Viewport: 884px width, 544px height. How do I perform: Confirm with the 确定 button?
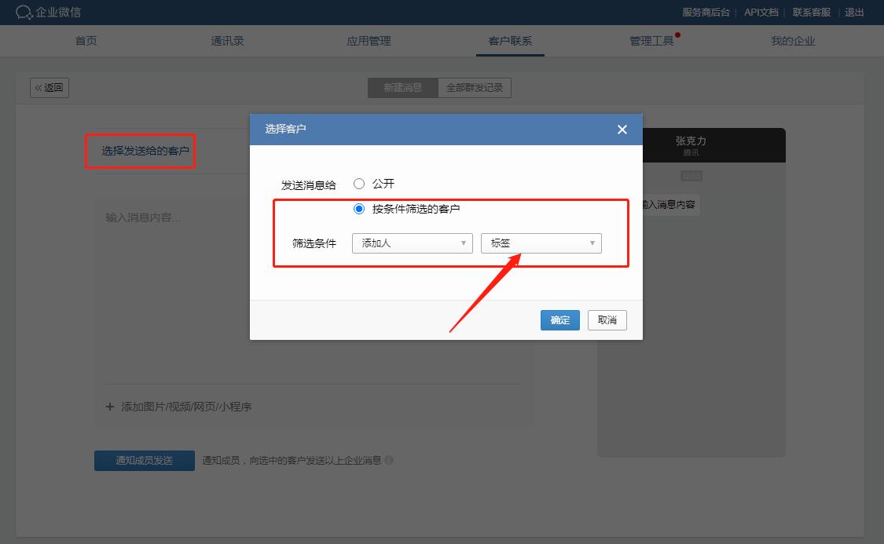[x=559, y=319]
